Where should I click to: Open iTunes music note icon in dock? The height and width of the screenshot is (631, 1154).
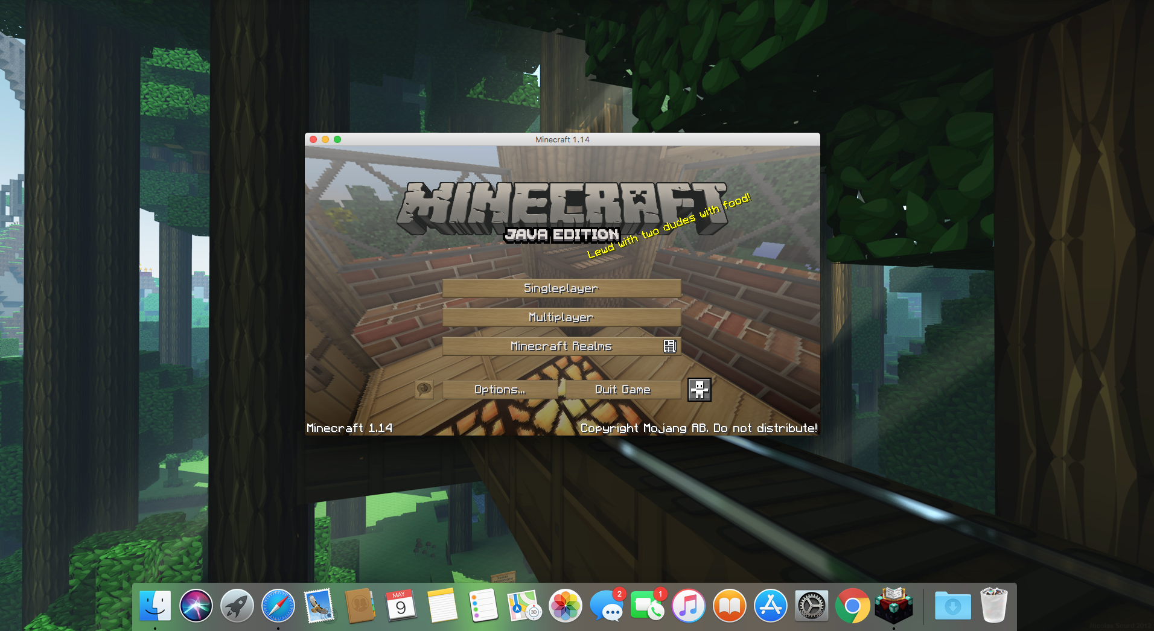pyautogui.click(x=689, y=606)
